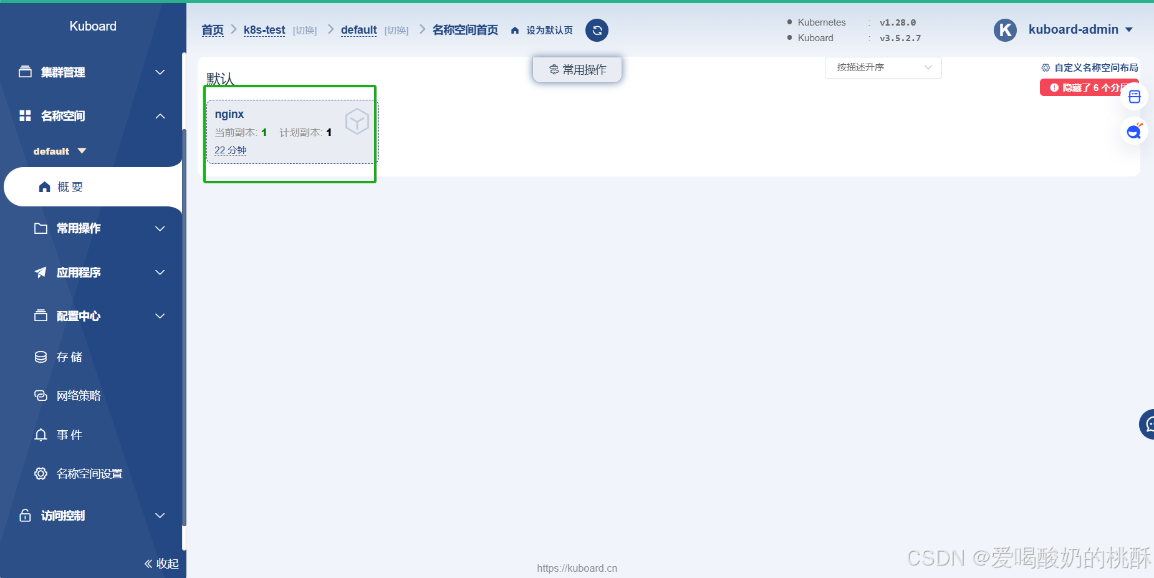The height and width of the screenshot is (578, 1154).
Task: Click the 名称空间设置 gear icon
Action: click(x=41, y=473)
